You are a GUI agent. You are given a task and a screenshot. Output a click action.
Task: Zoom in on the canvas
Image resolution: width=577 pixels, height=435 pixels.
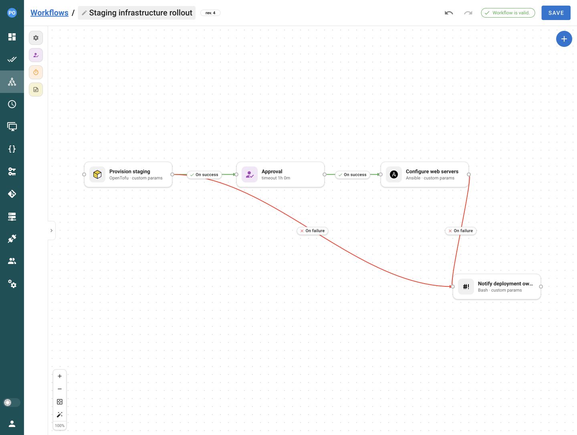tap(60, 376)
